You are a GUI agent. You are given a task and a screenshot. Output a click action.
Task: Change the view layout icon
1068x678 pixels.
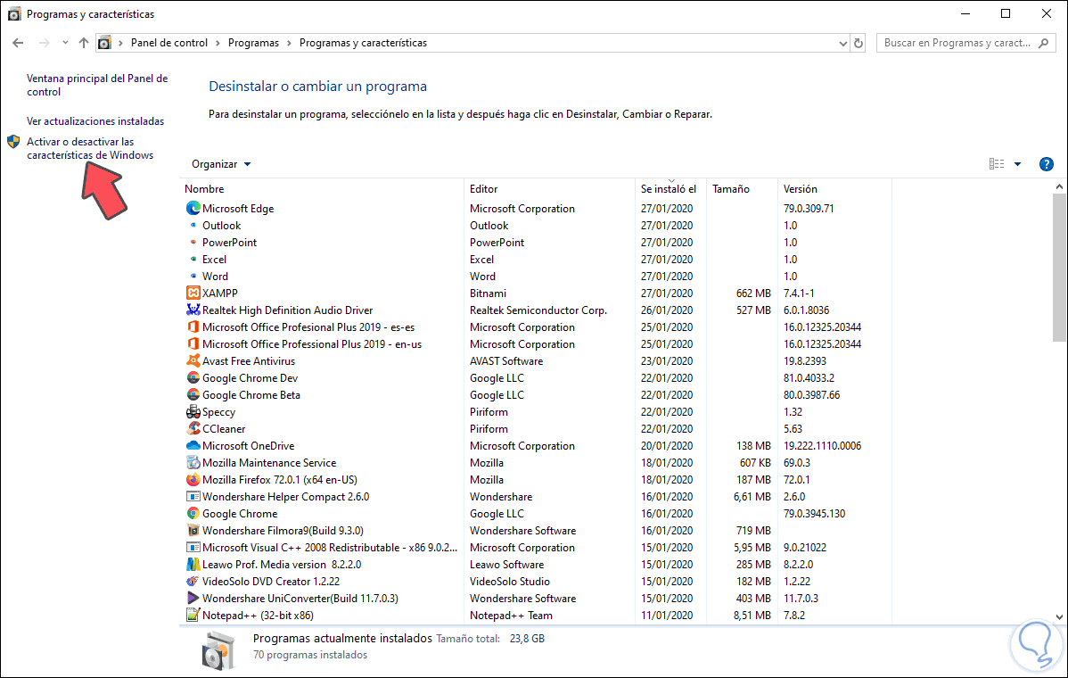[x=997, y=164]
